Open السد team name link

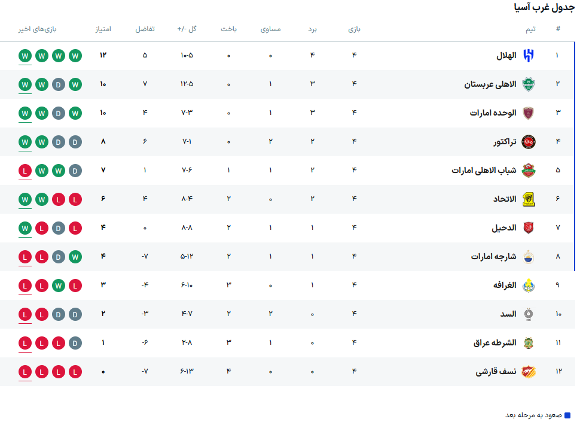(508, 314)
